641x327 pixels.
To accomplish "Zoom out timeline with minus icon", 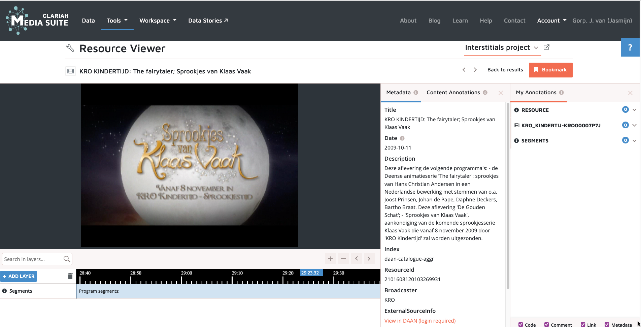I will click(x=343, y=259).
